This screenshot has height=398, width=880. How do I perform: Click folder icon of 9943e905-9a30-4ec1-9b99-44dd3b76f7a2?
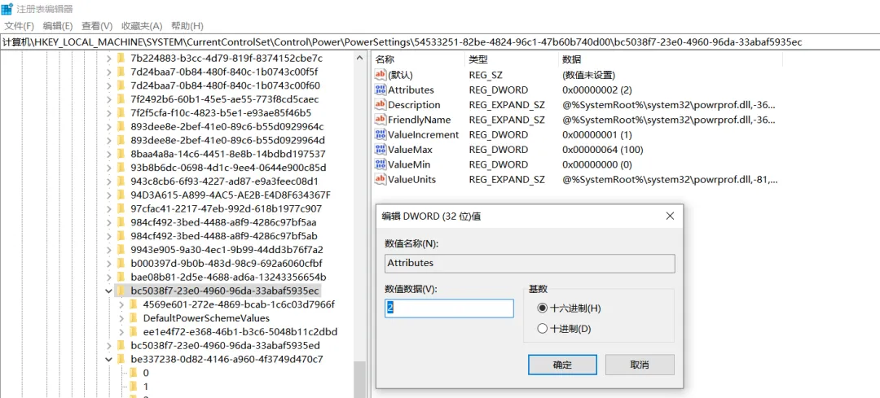coord(121,249)
